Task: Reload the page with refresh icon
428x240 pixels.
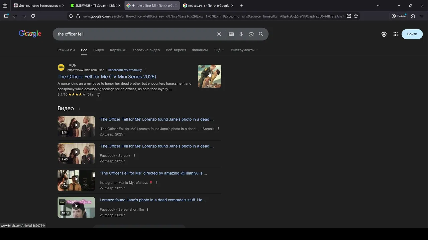Action: (x=33, y=16)
